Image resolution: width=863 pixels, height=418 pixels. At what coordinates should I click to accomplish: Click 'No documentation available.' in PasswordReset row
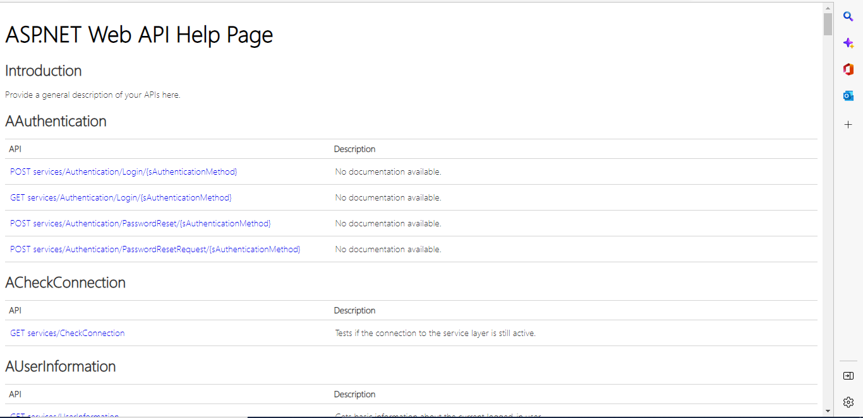pyautogui.click(x=388, y=223)
